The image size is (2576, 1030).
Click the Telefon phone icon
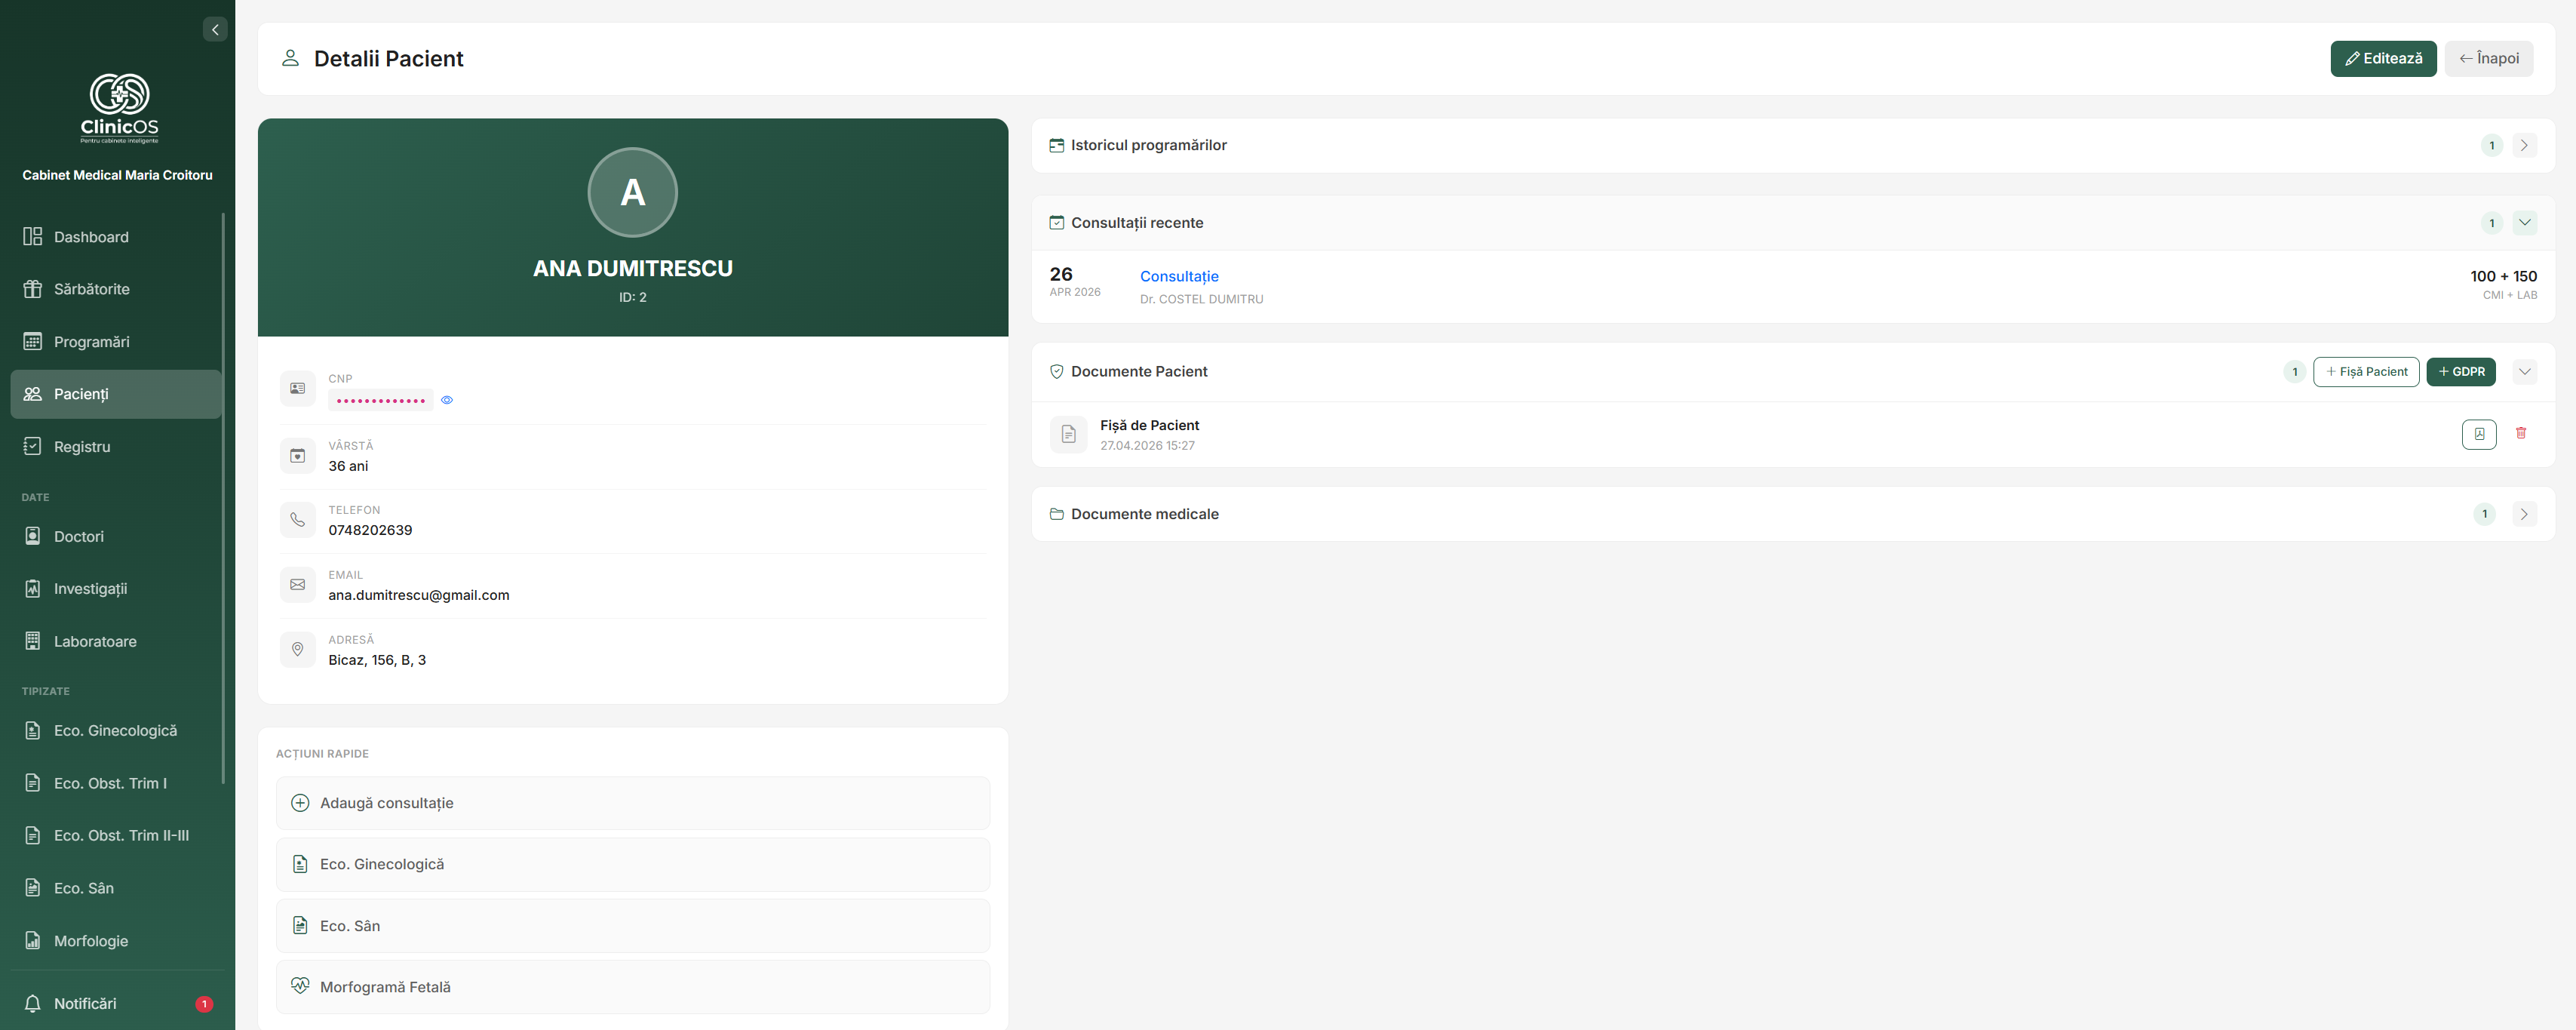(298, 520)
